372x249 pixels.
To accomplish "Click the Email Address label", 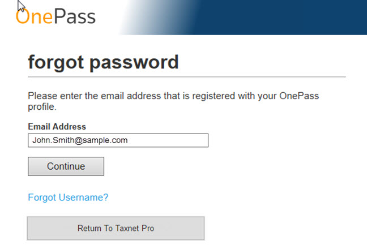I will click(x=57, y=127).
